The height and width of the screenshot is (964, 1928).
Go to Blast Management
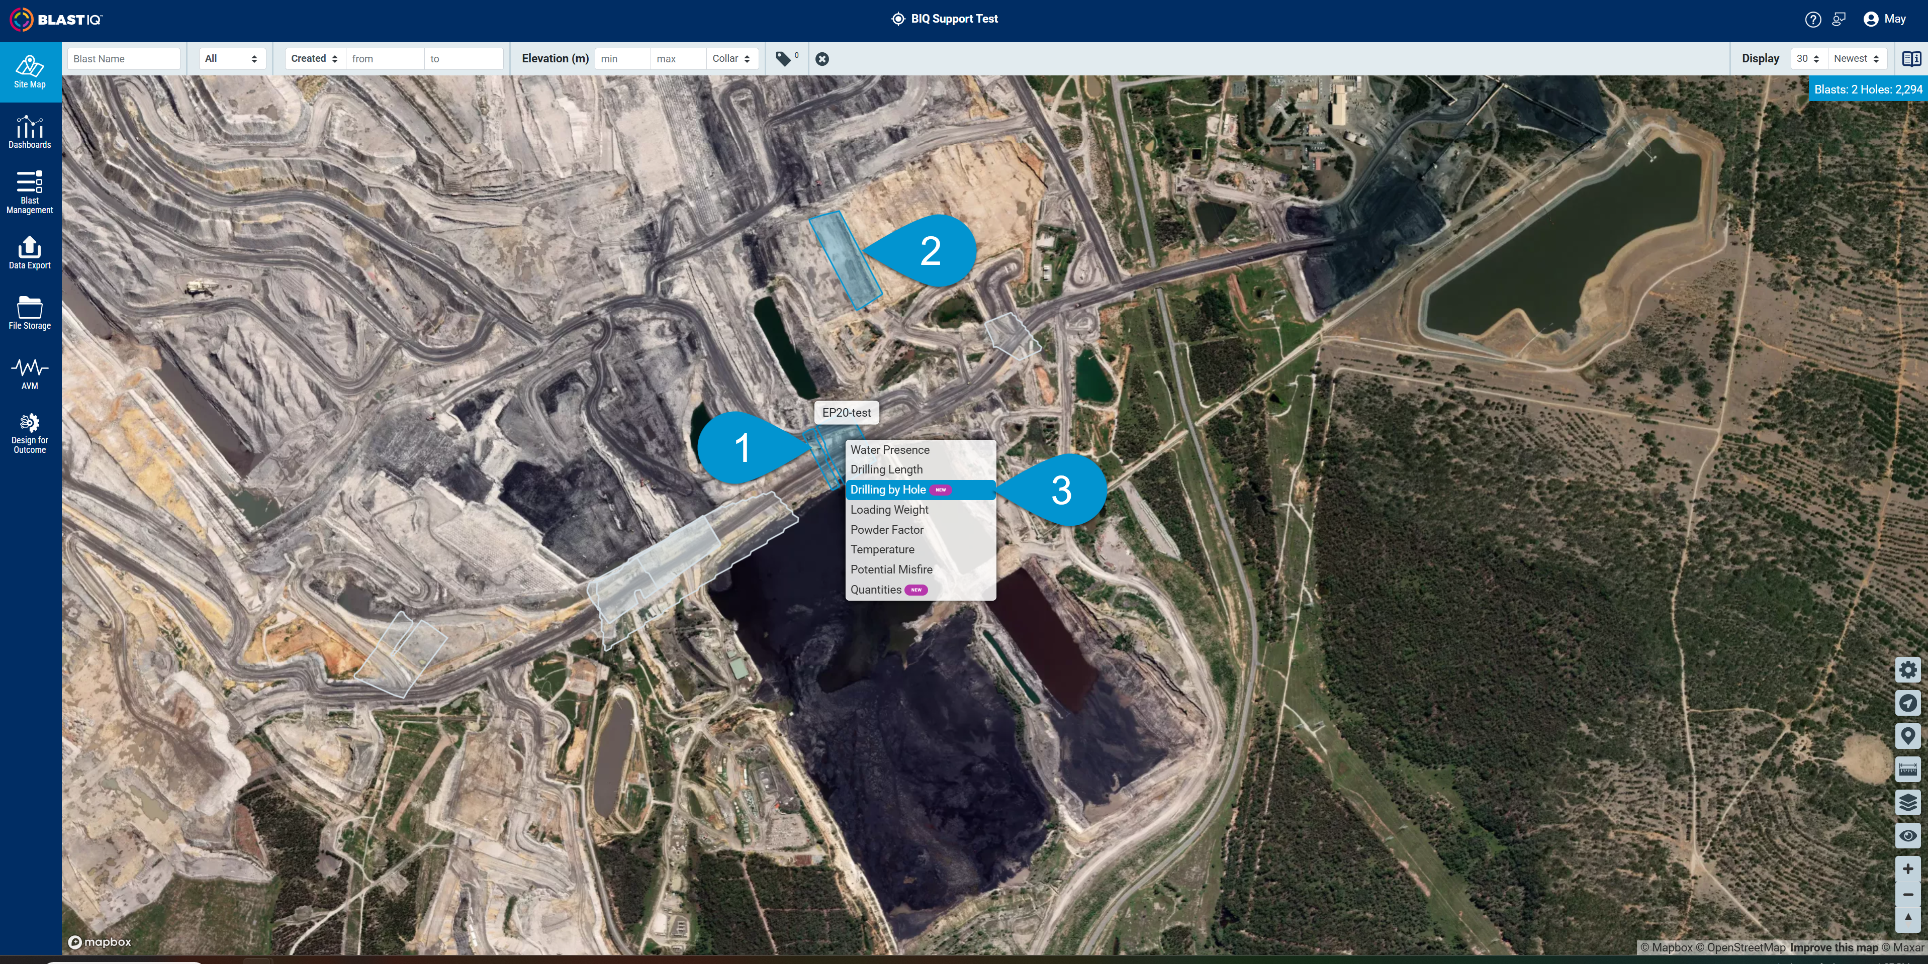[x=30, y=192]
